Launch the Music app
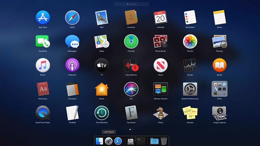The image size is (260, 146). click(x=43, y=65)
